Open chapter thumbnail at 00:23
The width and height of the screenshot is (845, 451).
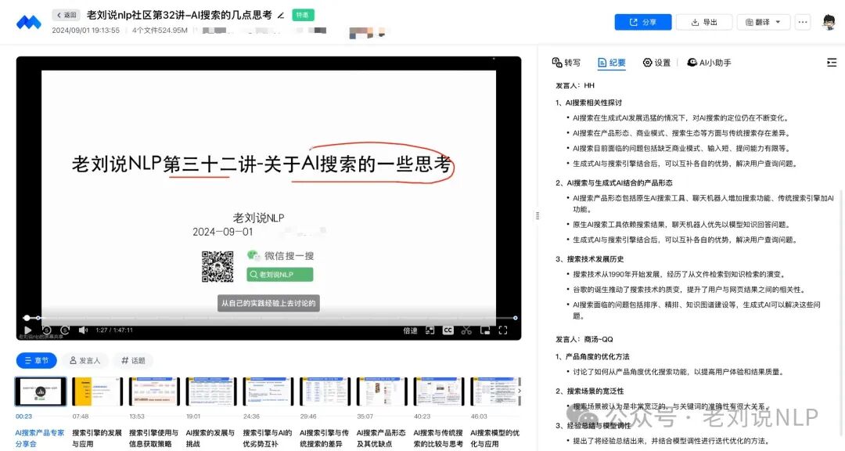(x=41, y=391)
